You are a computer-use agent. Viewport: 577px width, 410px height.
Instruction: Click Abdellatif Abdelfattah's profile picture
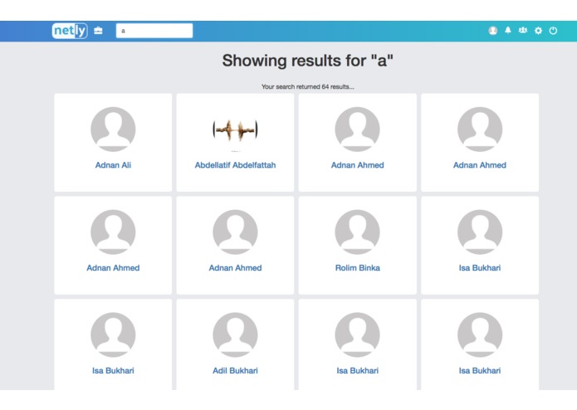click(x=235, y=130)
